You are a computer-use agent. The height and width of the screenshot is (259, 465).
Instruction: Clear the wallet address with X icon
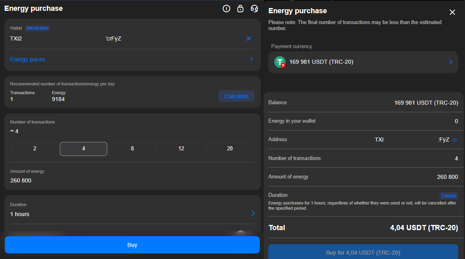pyautogui.click(x=249, y=38)
